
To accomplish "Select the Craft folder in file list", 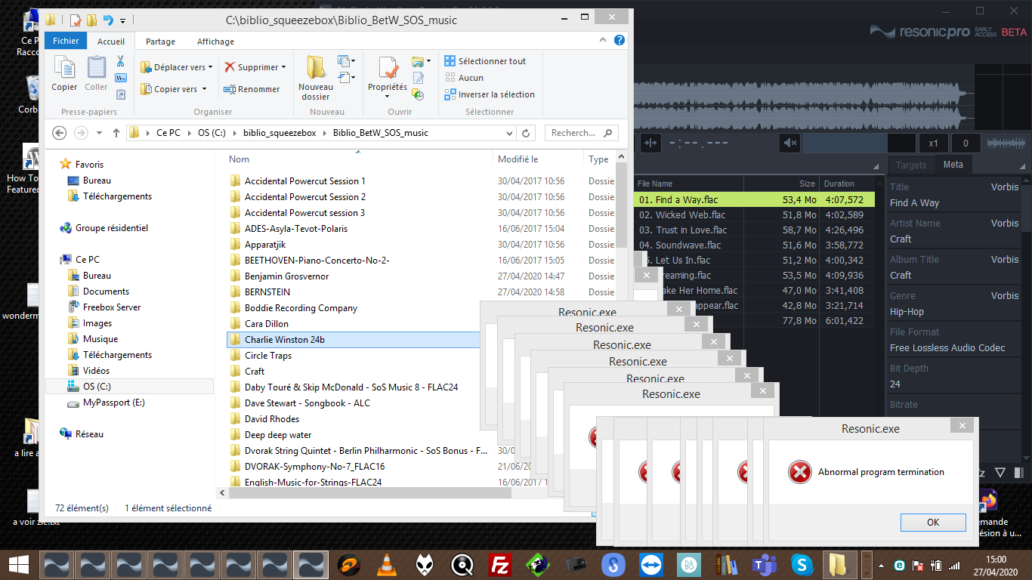I will coord(255,372).
